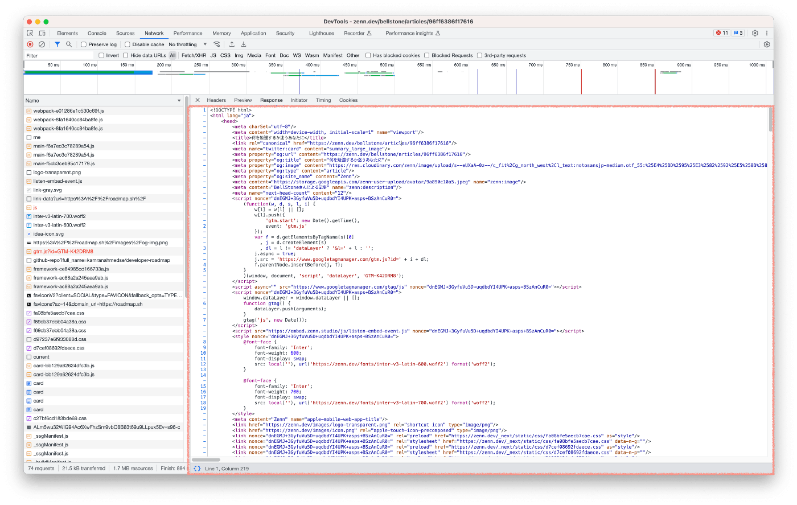Enable Disable cache checkbox
The image size is (797, 505).
click(128, 44)
